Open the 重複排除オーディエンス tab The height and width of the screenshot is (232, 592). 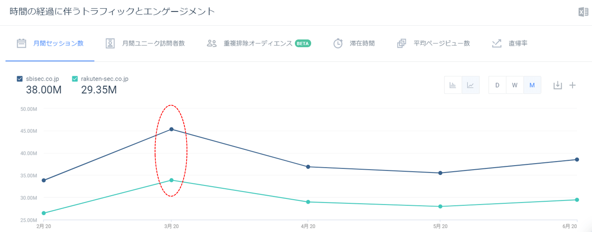pos(258,43)
